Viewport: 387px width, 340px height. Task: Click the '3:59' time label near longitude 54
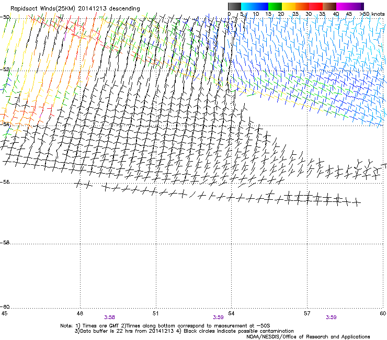click(x=218, y=318)
